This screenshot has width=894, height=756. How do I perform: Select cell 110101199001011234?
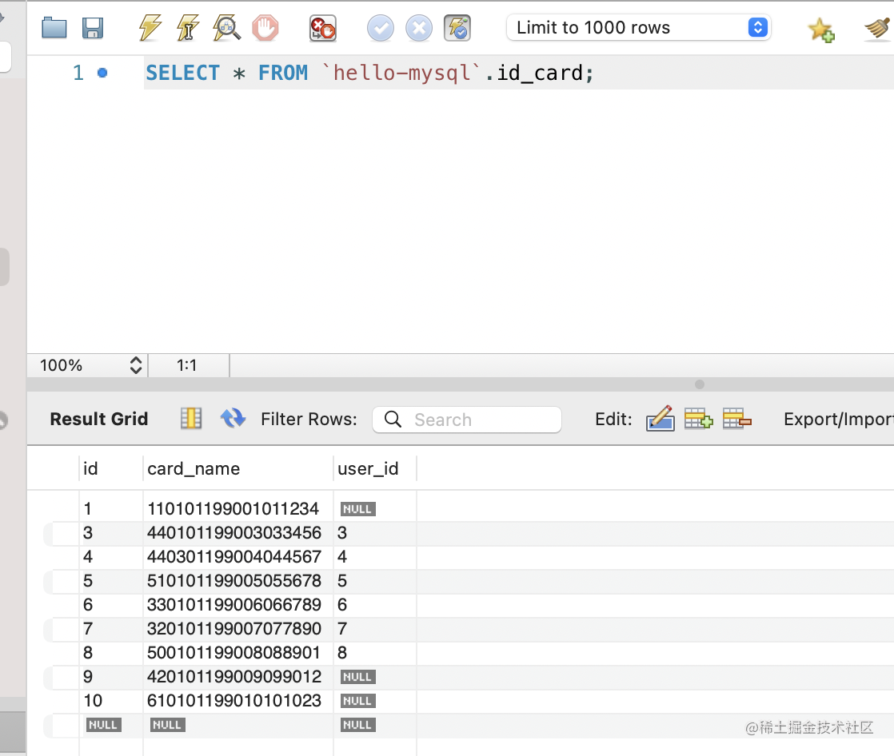coord(237,509)
